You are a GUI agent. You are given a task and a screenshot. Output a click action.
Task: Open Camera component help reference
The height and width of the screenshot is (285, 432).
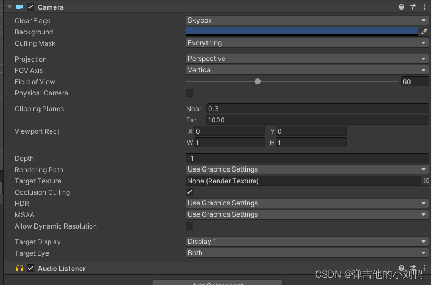coord(402,7)
